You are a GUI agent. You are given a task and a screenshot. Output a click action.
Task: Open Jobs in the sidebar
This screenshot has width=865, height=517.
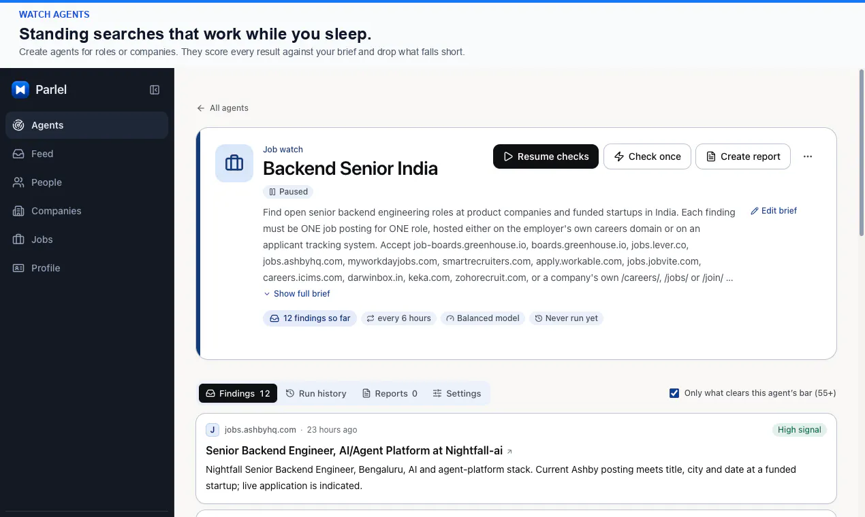86,239
